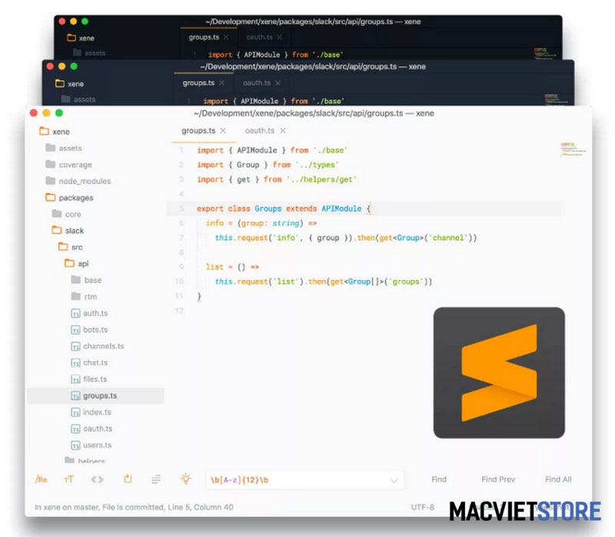615x537 pixels.
Task: Expand the rtm folder
Action: click(84, 296)
